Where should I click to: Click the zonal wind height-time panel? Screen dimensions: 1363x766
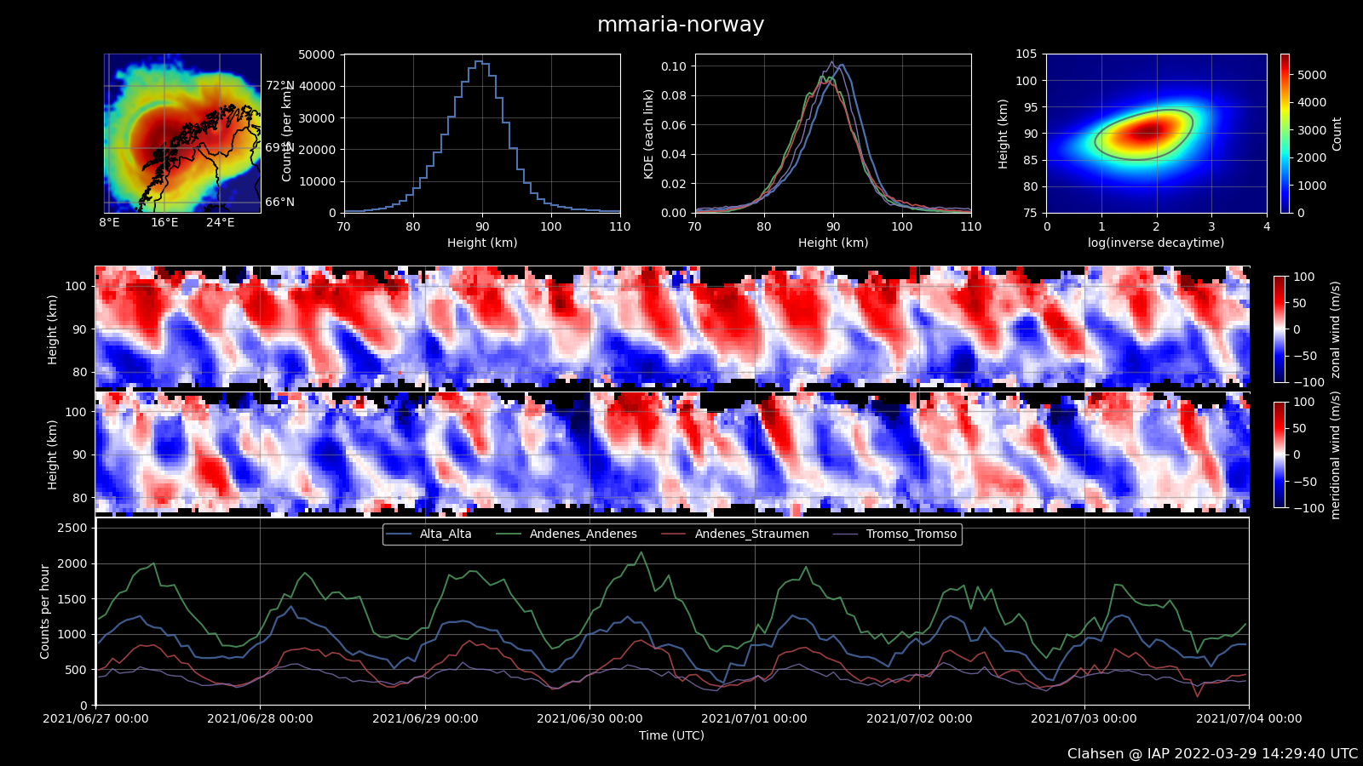(672, 328)
